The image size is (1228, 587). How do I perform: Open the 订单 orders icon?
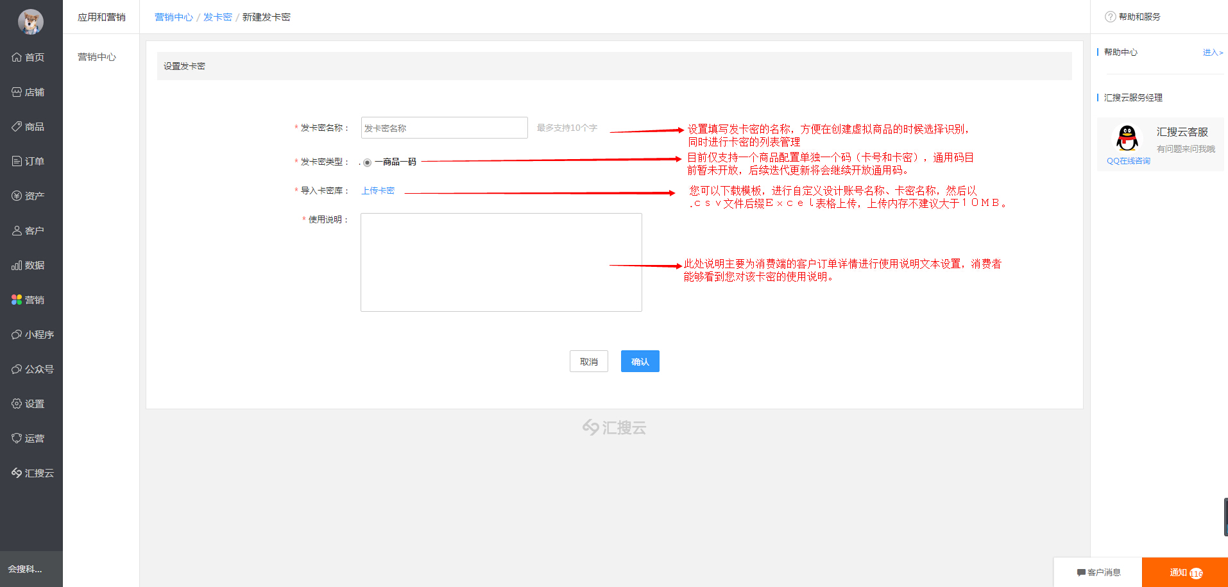tap(17, 161)
